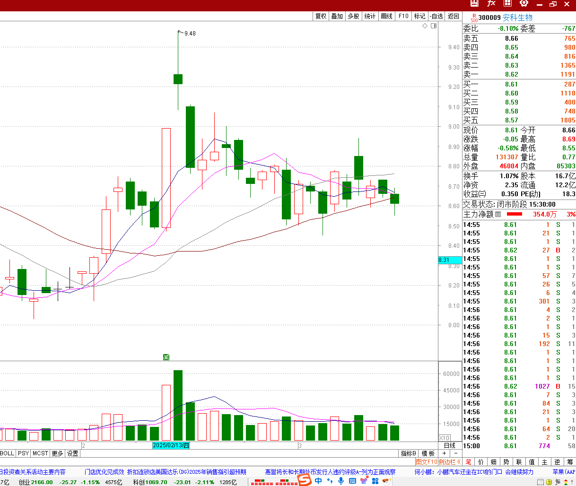Screen dimensions: 576x486
Task: Select the 笔 tick detail tab
Action: pos(468,462)
